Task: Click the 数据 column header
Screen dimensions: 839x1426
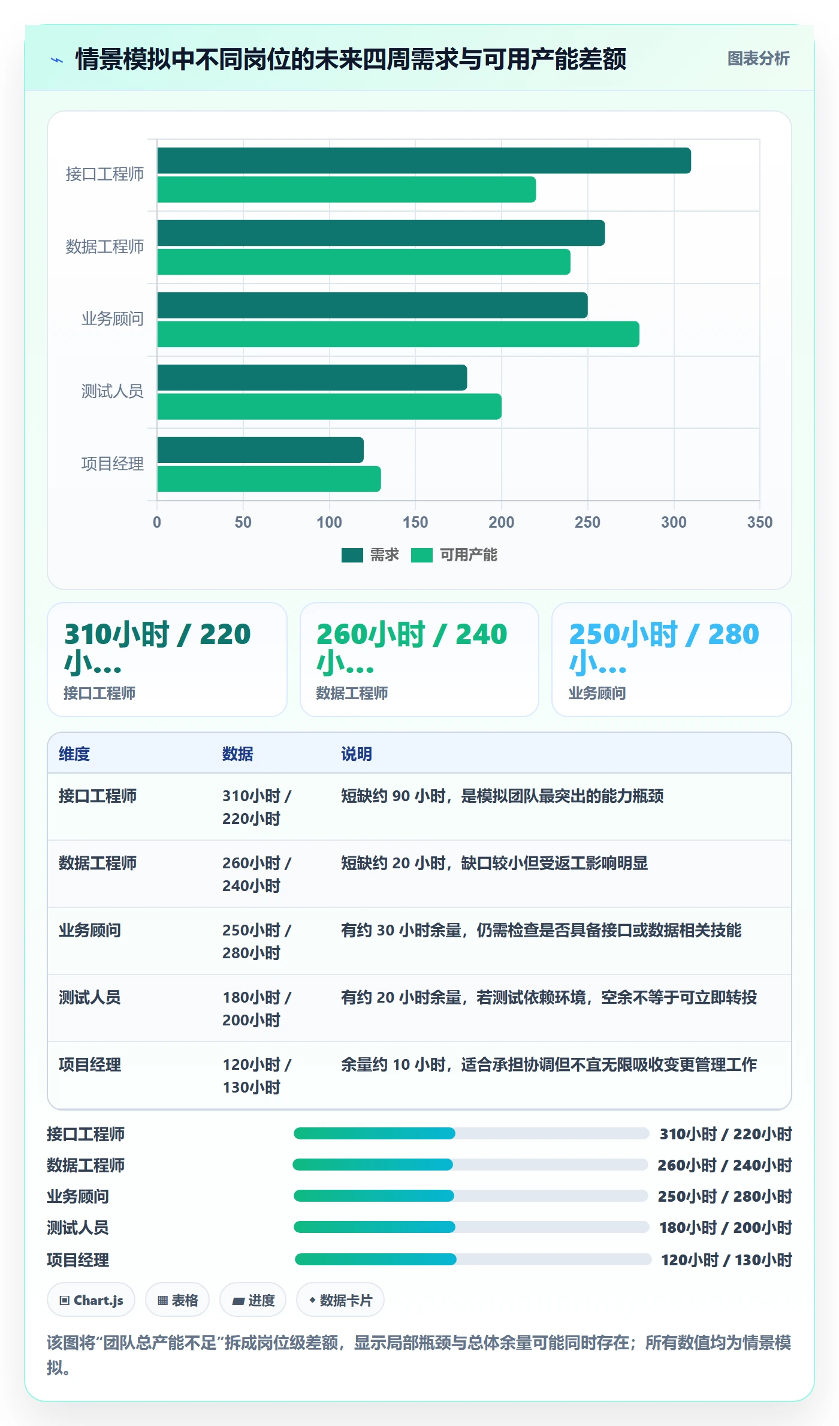Action: pos(238,754)
